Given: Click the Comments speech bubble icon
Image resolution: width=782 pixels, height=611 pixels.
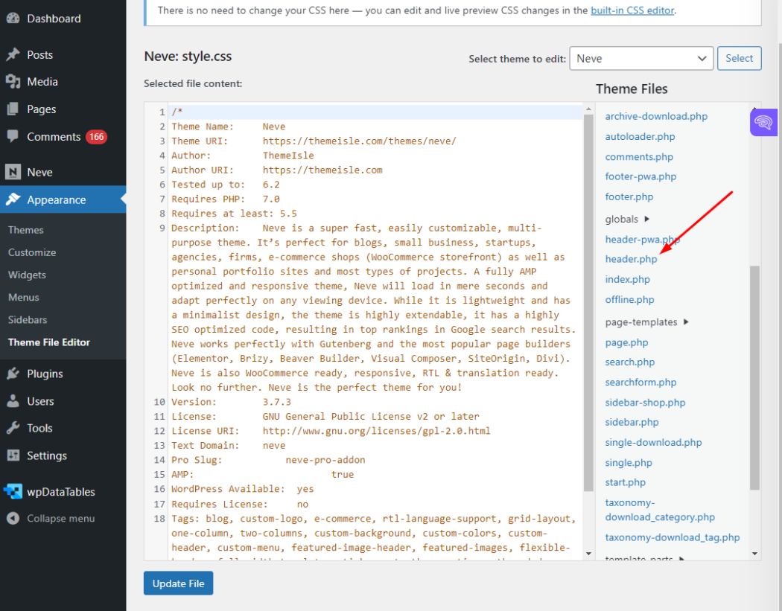Looking at the screenshot, I should coord(13,137).
